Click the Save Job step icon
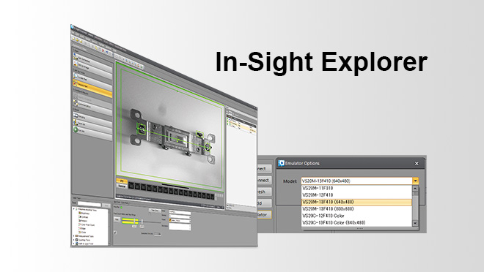The height and width of the screenshot is (272, 484). click(x=76, y=122)
